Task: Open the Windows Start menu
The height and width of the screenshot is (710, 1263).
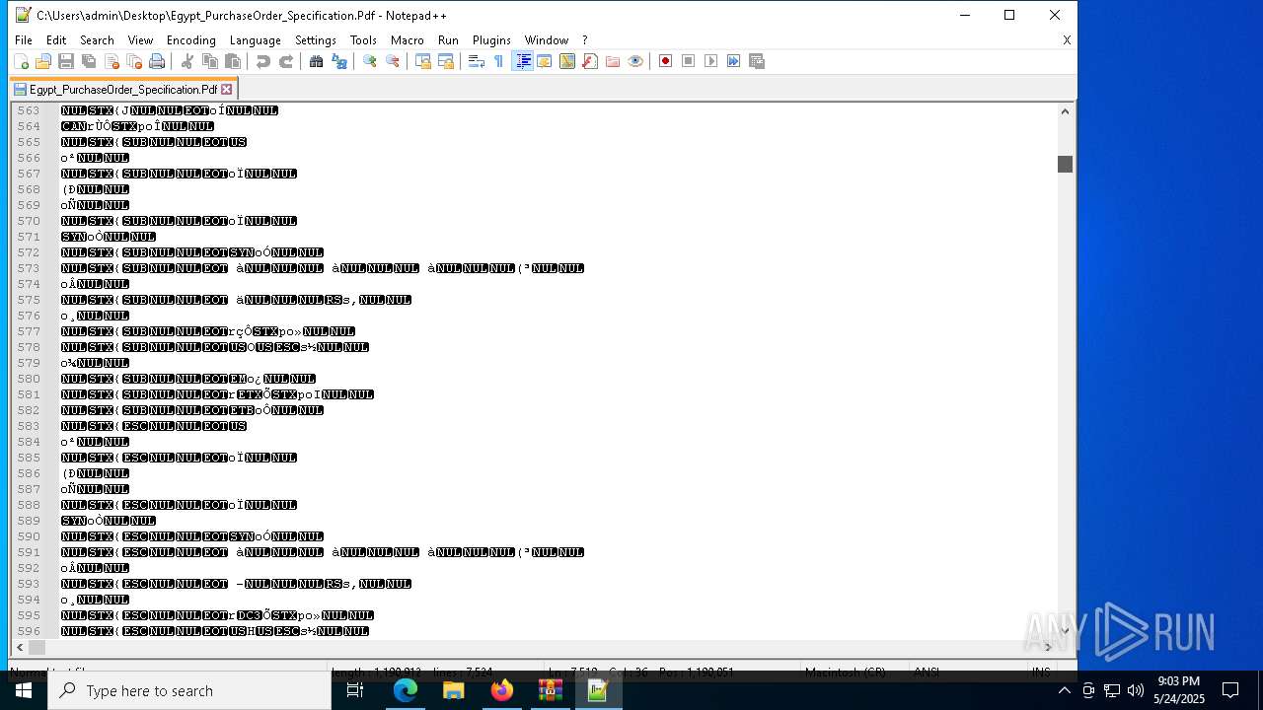Action: (x=24, y=690)
